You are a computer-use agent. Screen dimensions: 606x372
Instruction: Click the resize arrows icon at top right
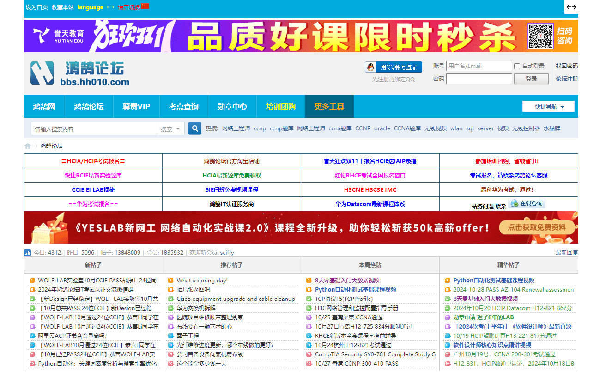(x=571, y=7)
